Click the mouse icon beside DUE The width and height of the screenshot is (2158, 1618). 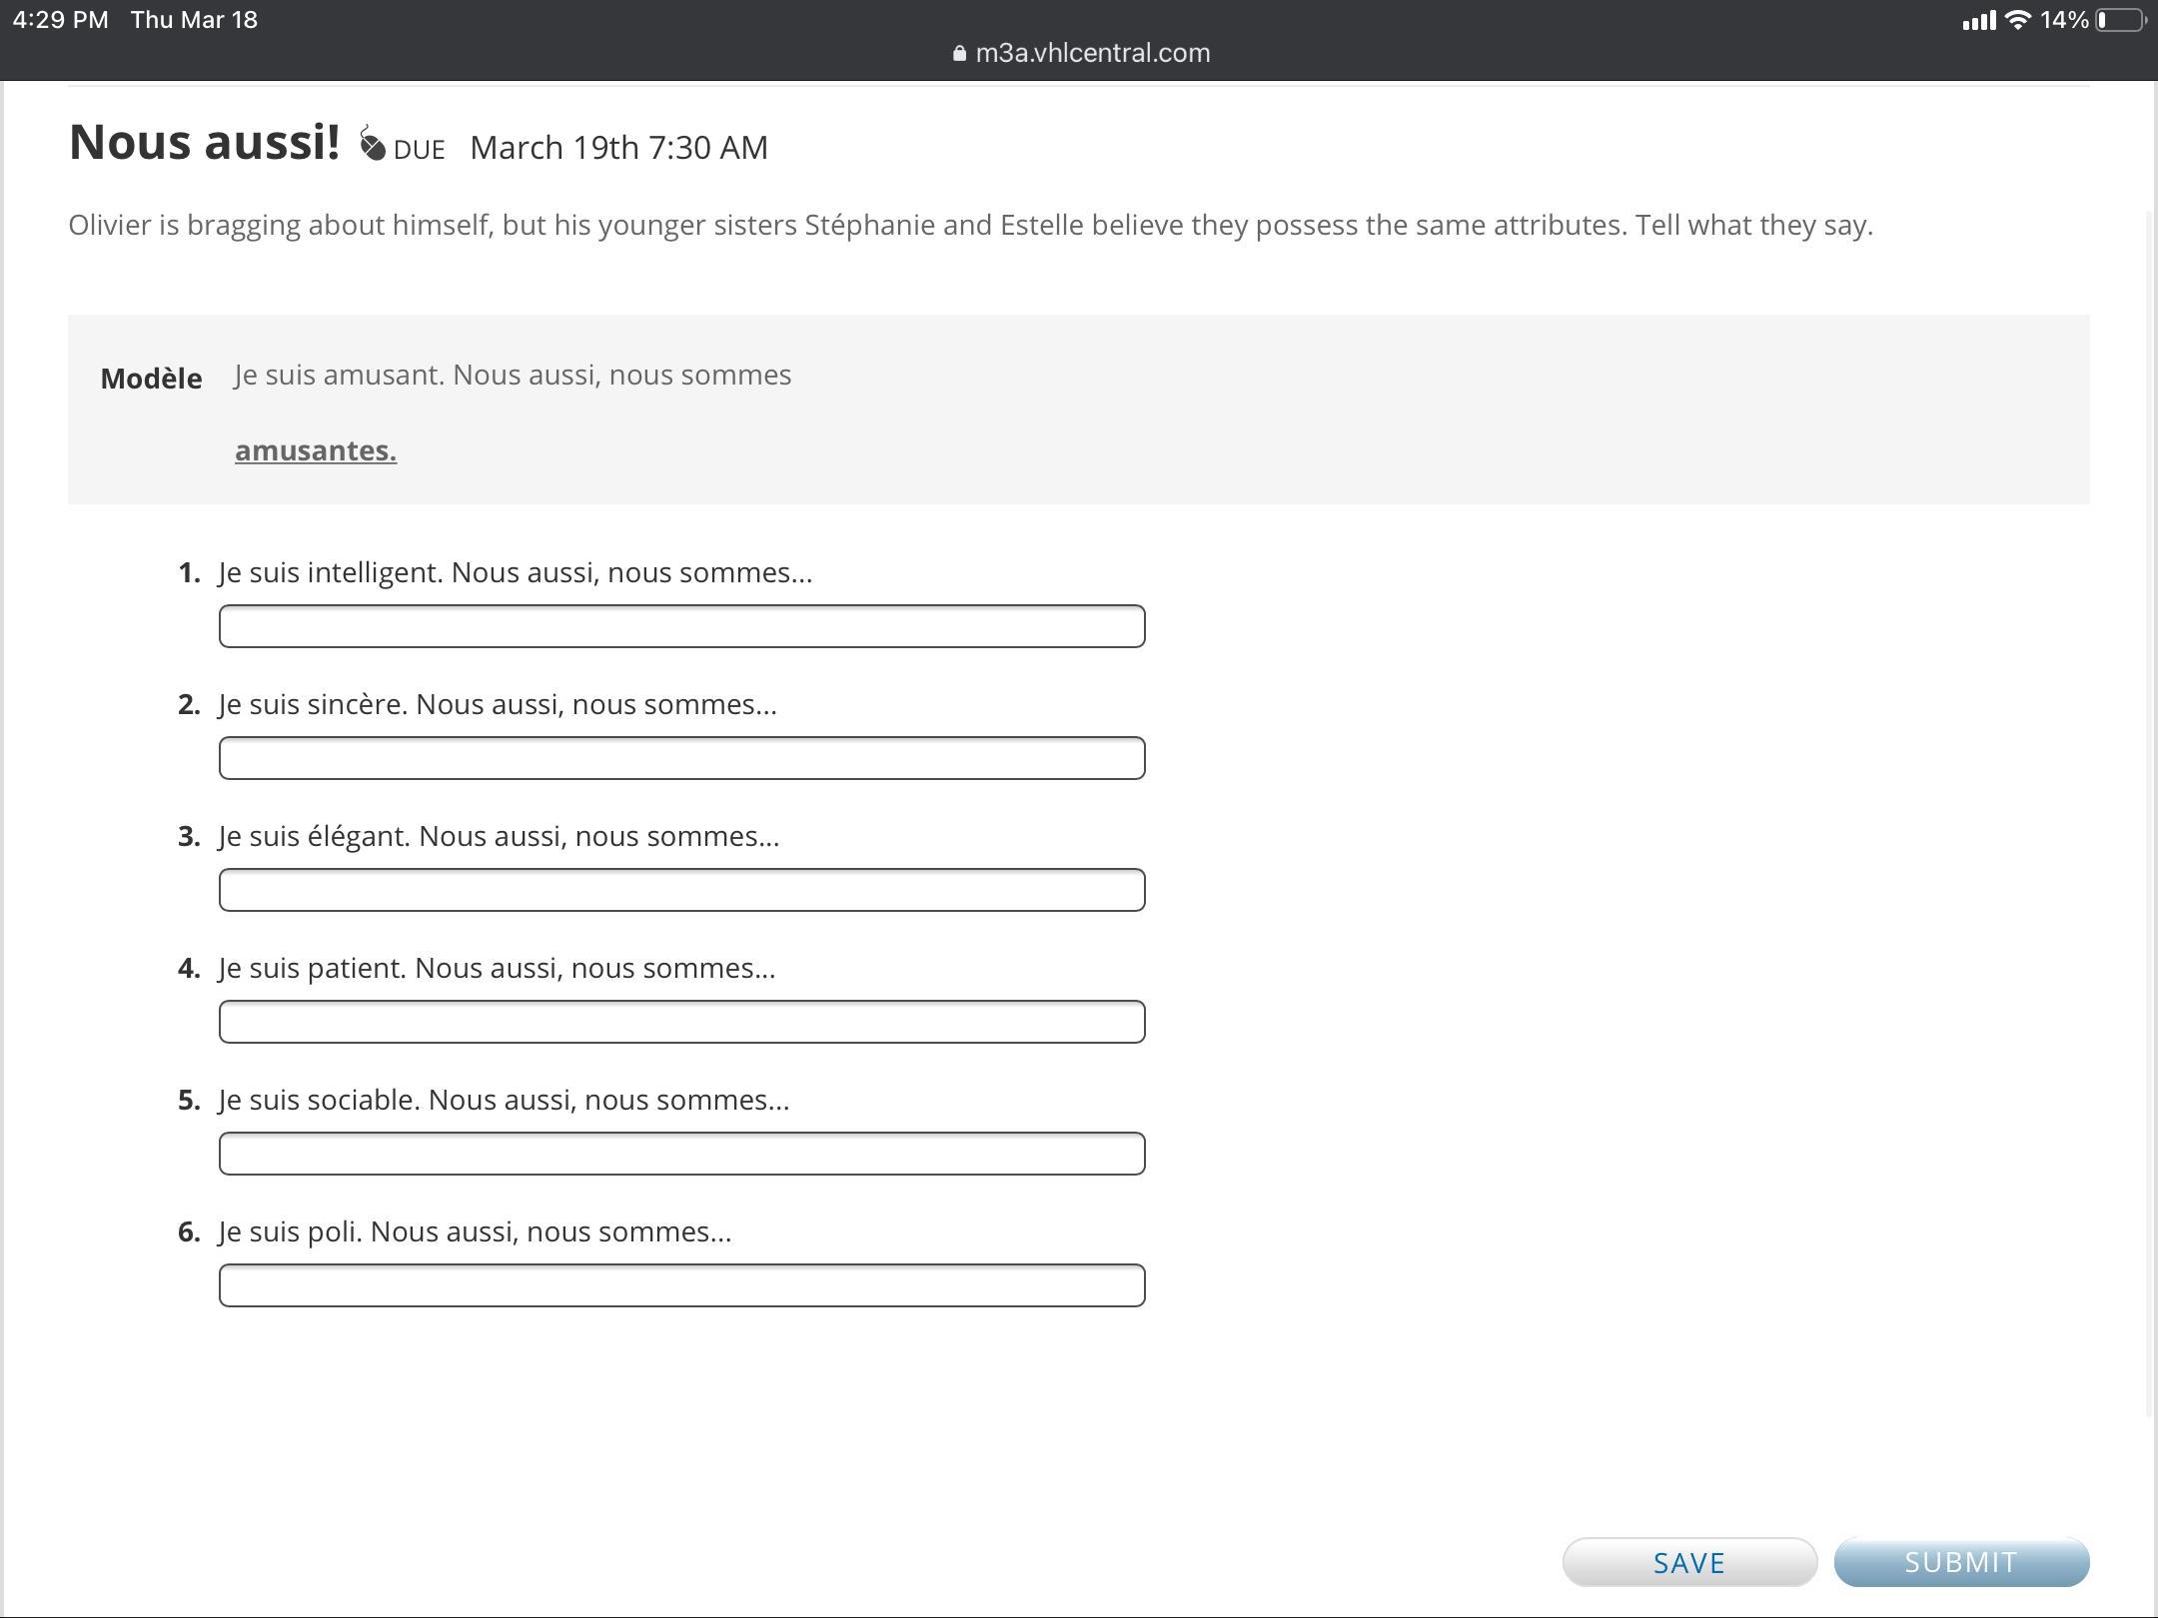click(372, 144)
